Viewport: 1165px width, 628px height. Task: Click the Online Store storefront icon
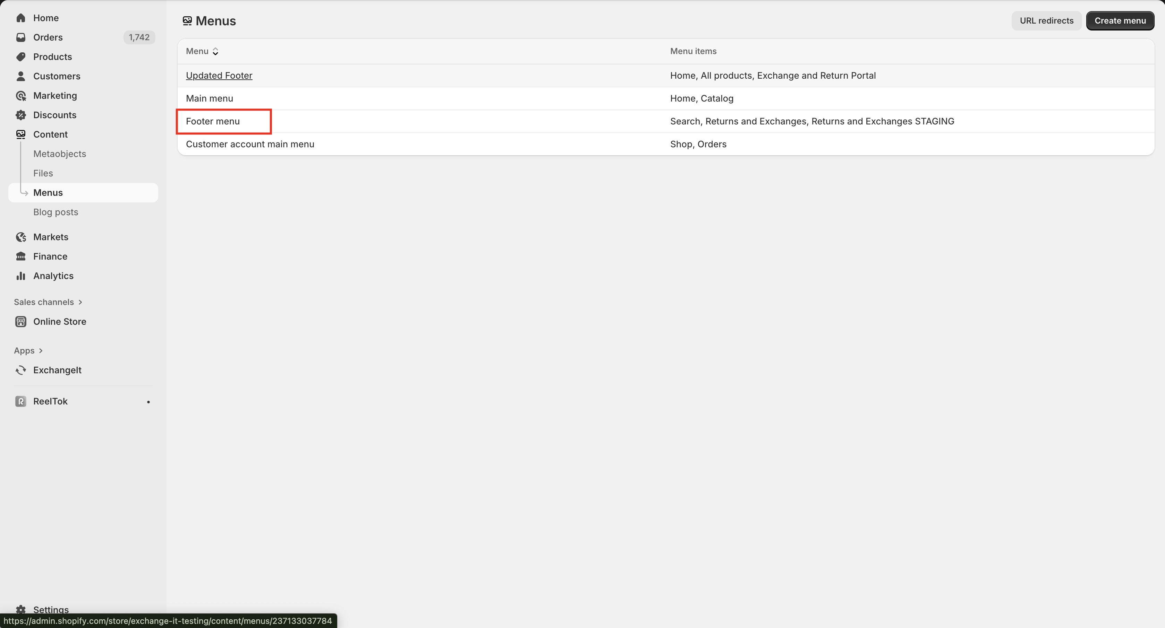point(21,322)
